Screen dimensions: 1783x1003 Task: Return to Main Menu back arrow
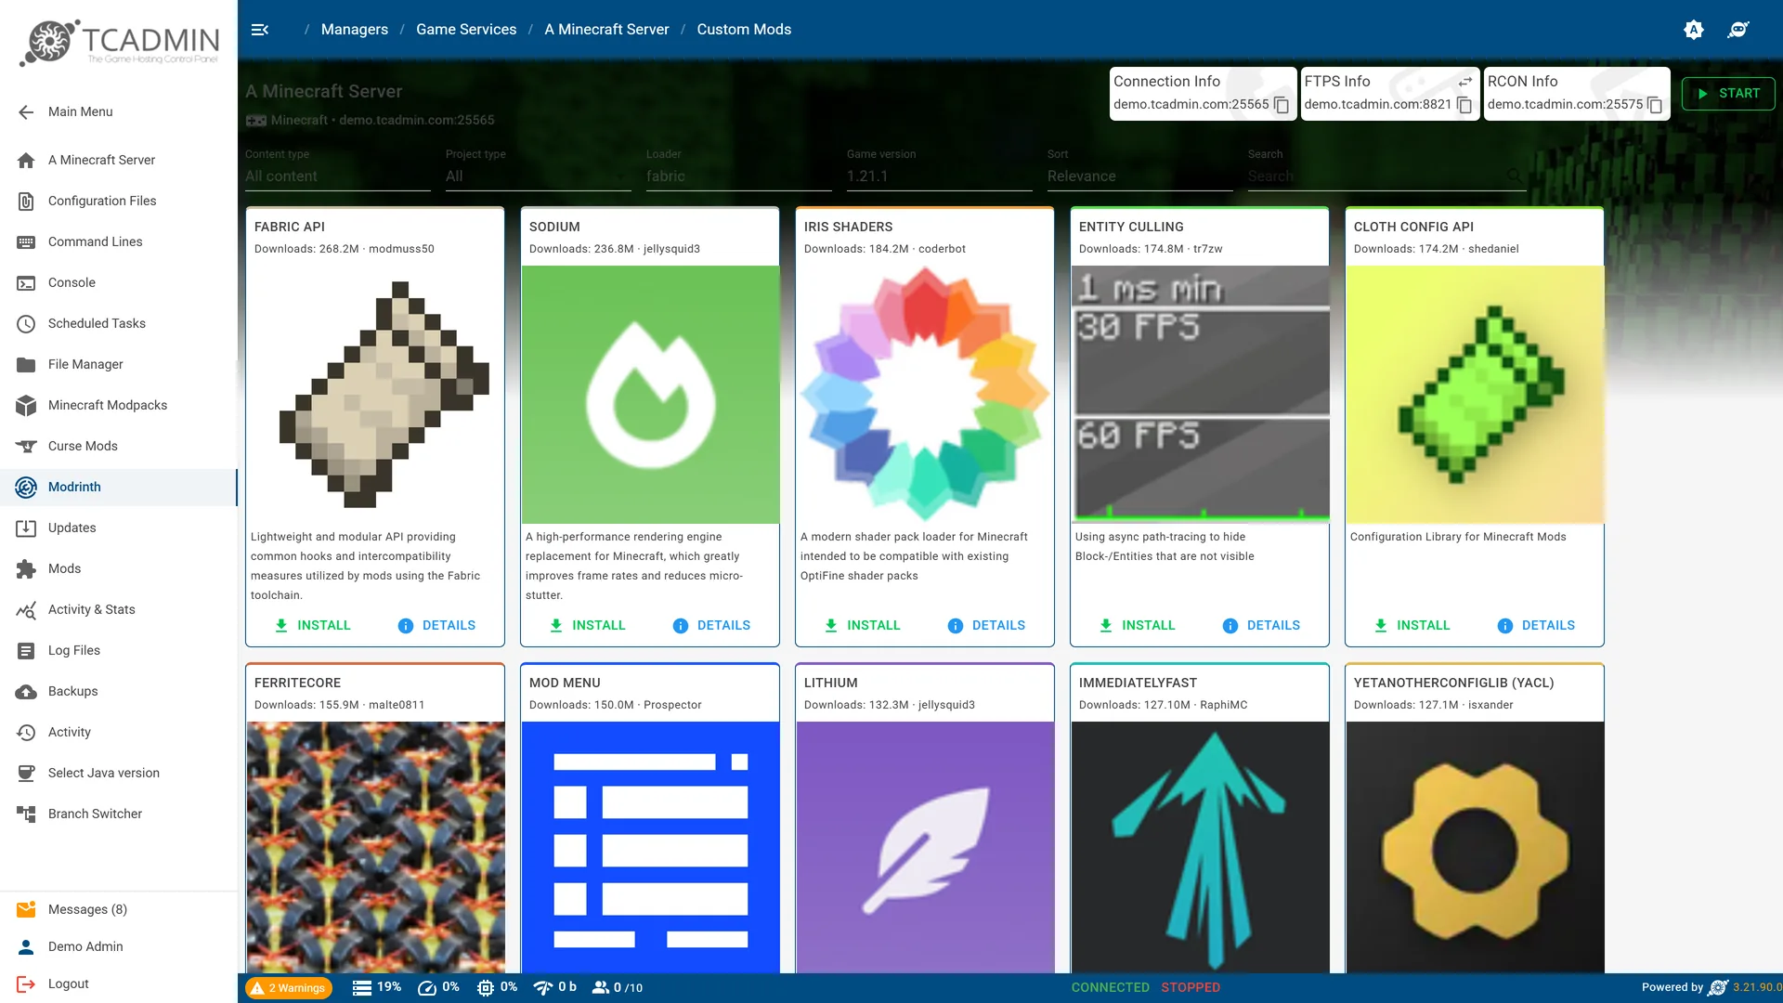click(x=26, y=111)
